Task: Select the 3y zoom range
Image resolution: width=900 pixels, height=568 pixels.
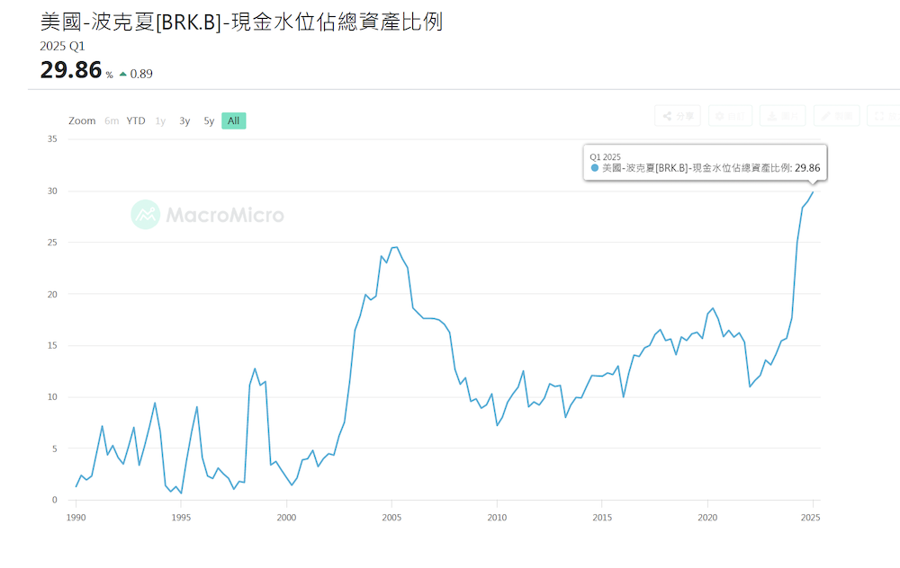Action: [x=184, y=121]
